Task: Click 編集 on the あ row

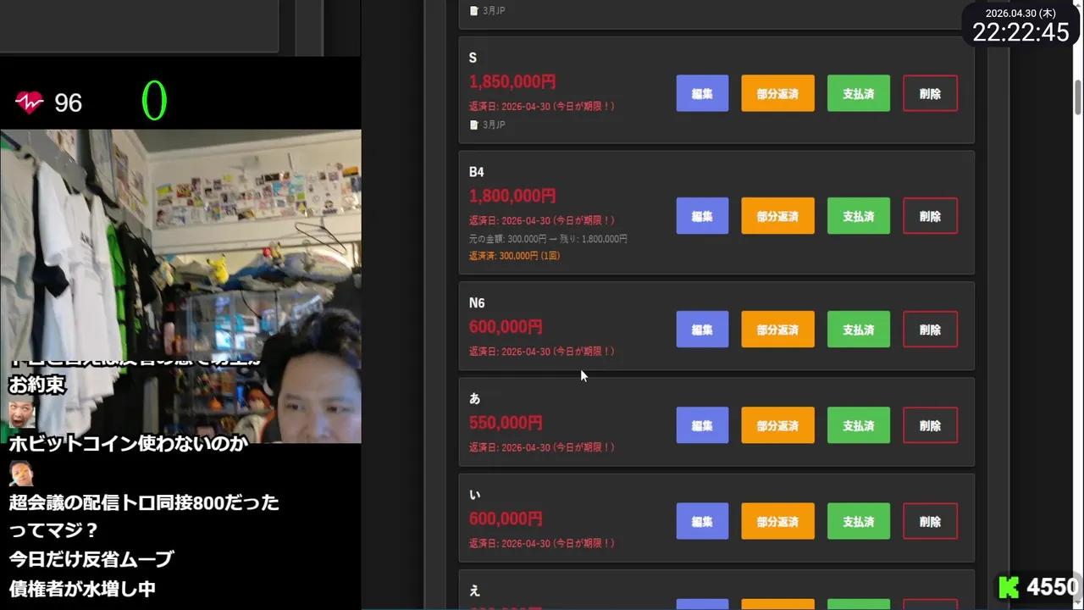Action: tap(702, 425)
